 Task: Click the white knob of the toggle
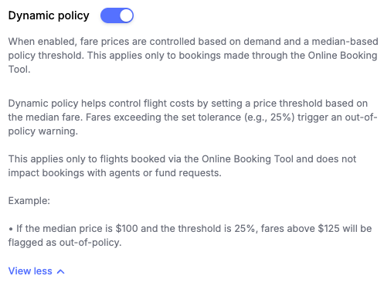click(126, 15)
